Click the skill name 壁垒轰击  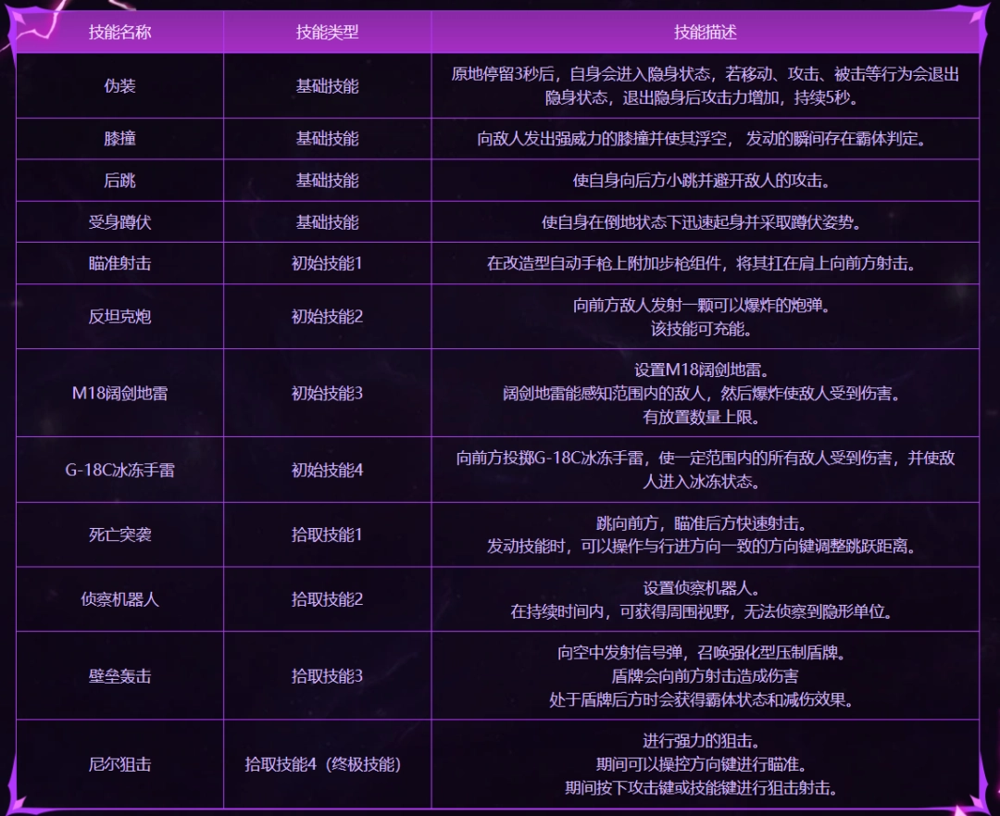click(x=119, y=675)
